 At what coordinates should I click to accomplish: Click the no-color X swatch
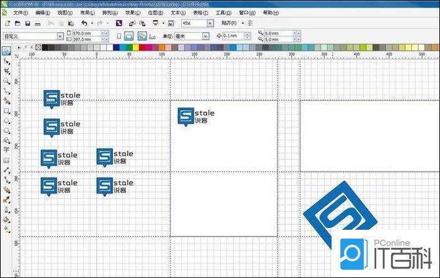click(38, 48)
